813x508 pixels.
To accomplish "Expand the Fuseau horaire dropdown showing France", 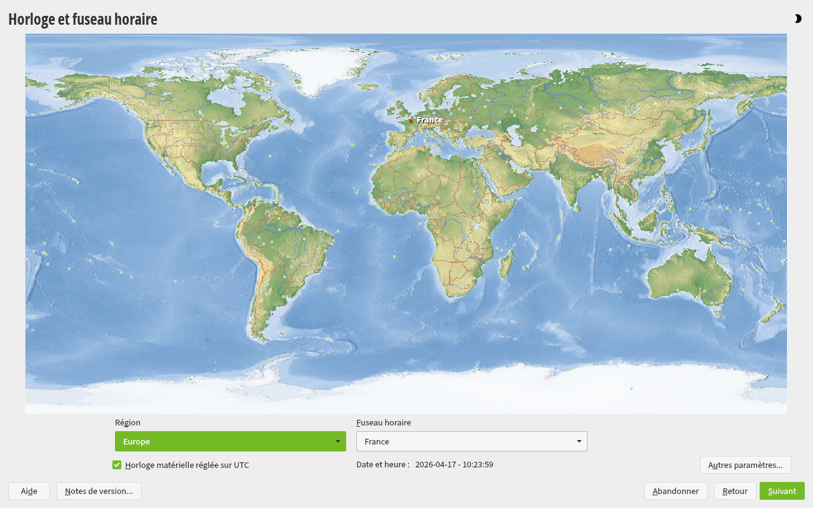I will click(x=471, y=441).
